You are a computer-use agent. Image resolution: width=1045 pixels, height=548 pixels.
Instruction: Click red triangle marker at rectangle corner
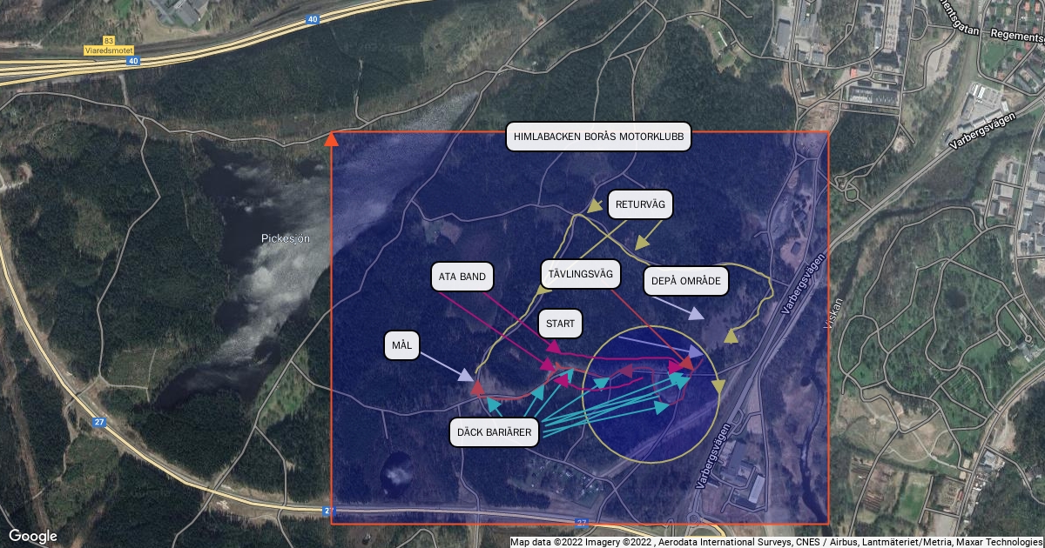(331, 138)
